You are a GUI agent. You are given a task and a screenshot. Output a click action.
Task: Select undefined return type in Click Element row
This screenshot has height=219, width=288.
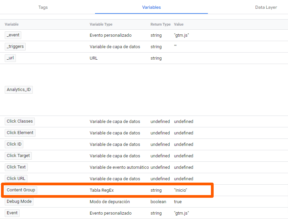[x=160, y=133]
